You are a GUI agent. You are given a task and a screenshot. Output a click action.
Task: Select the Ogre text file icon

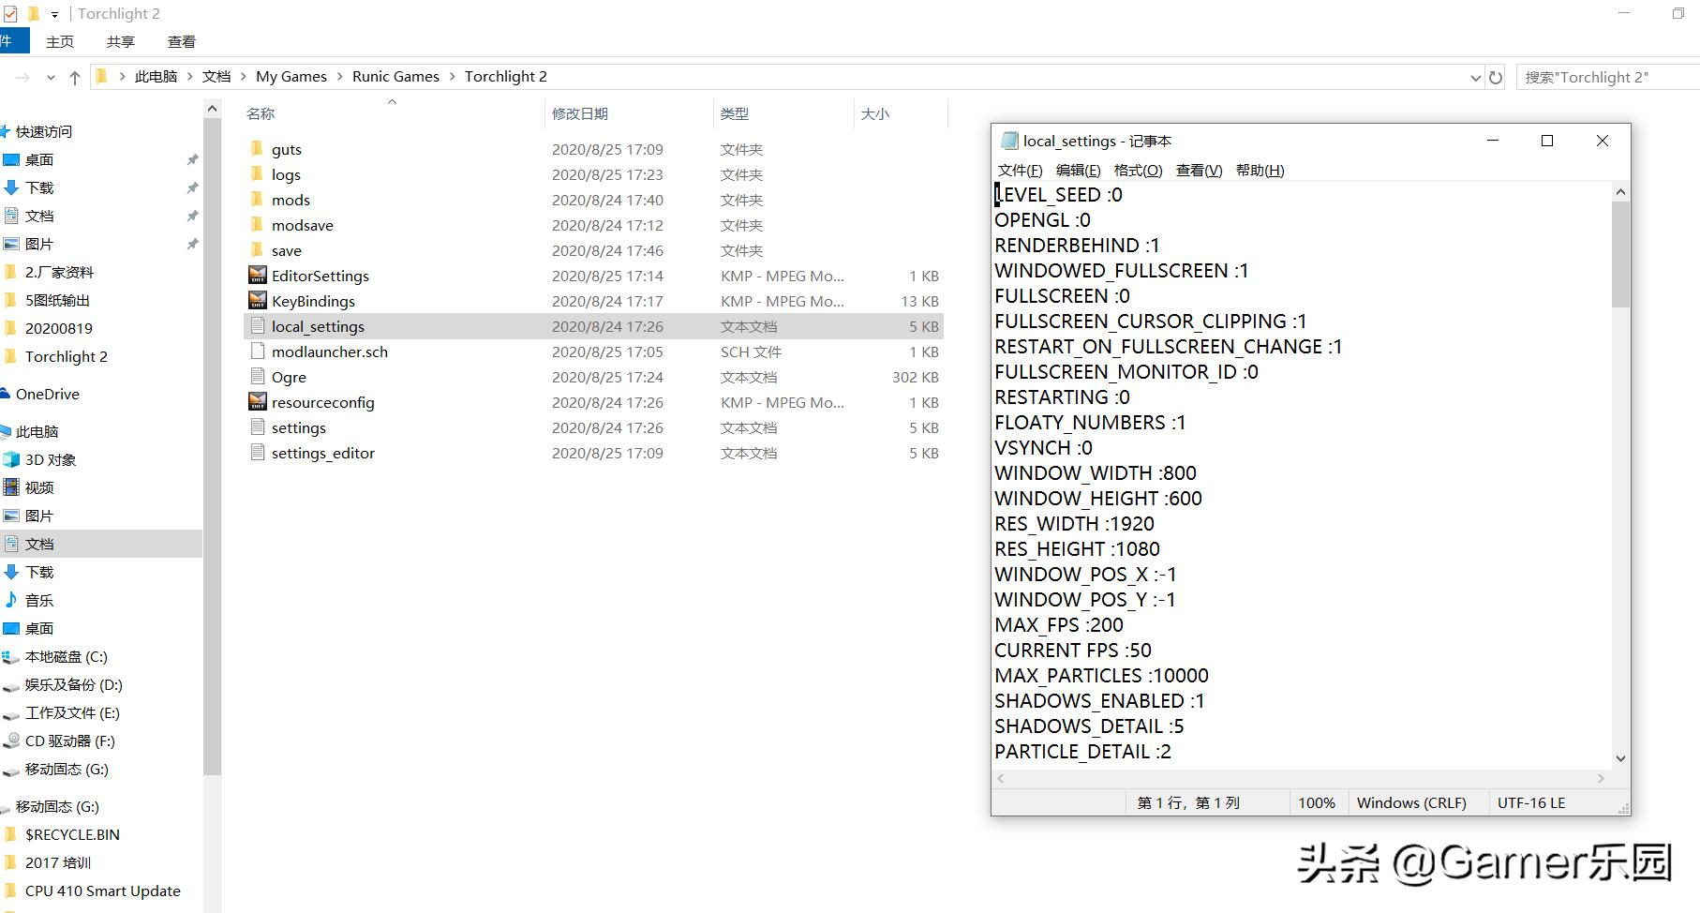(x=258, y=377)
